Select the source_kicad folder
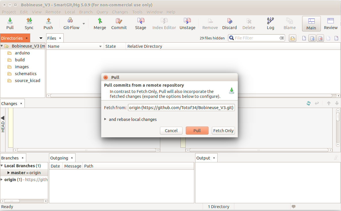 click(x=27, y=81)
